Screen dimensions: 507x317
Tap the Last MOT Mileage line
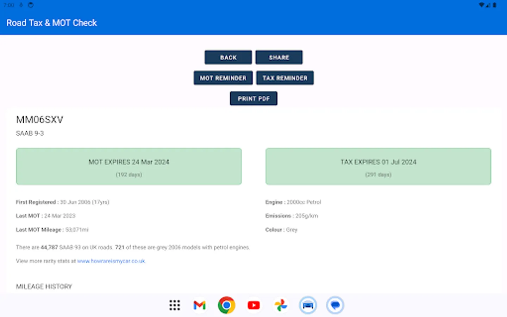[52, 230]
